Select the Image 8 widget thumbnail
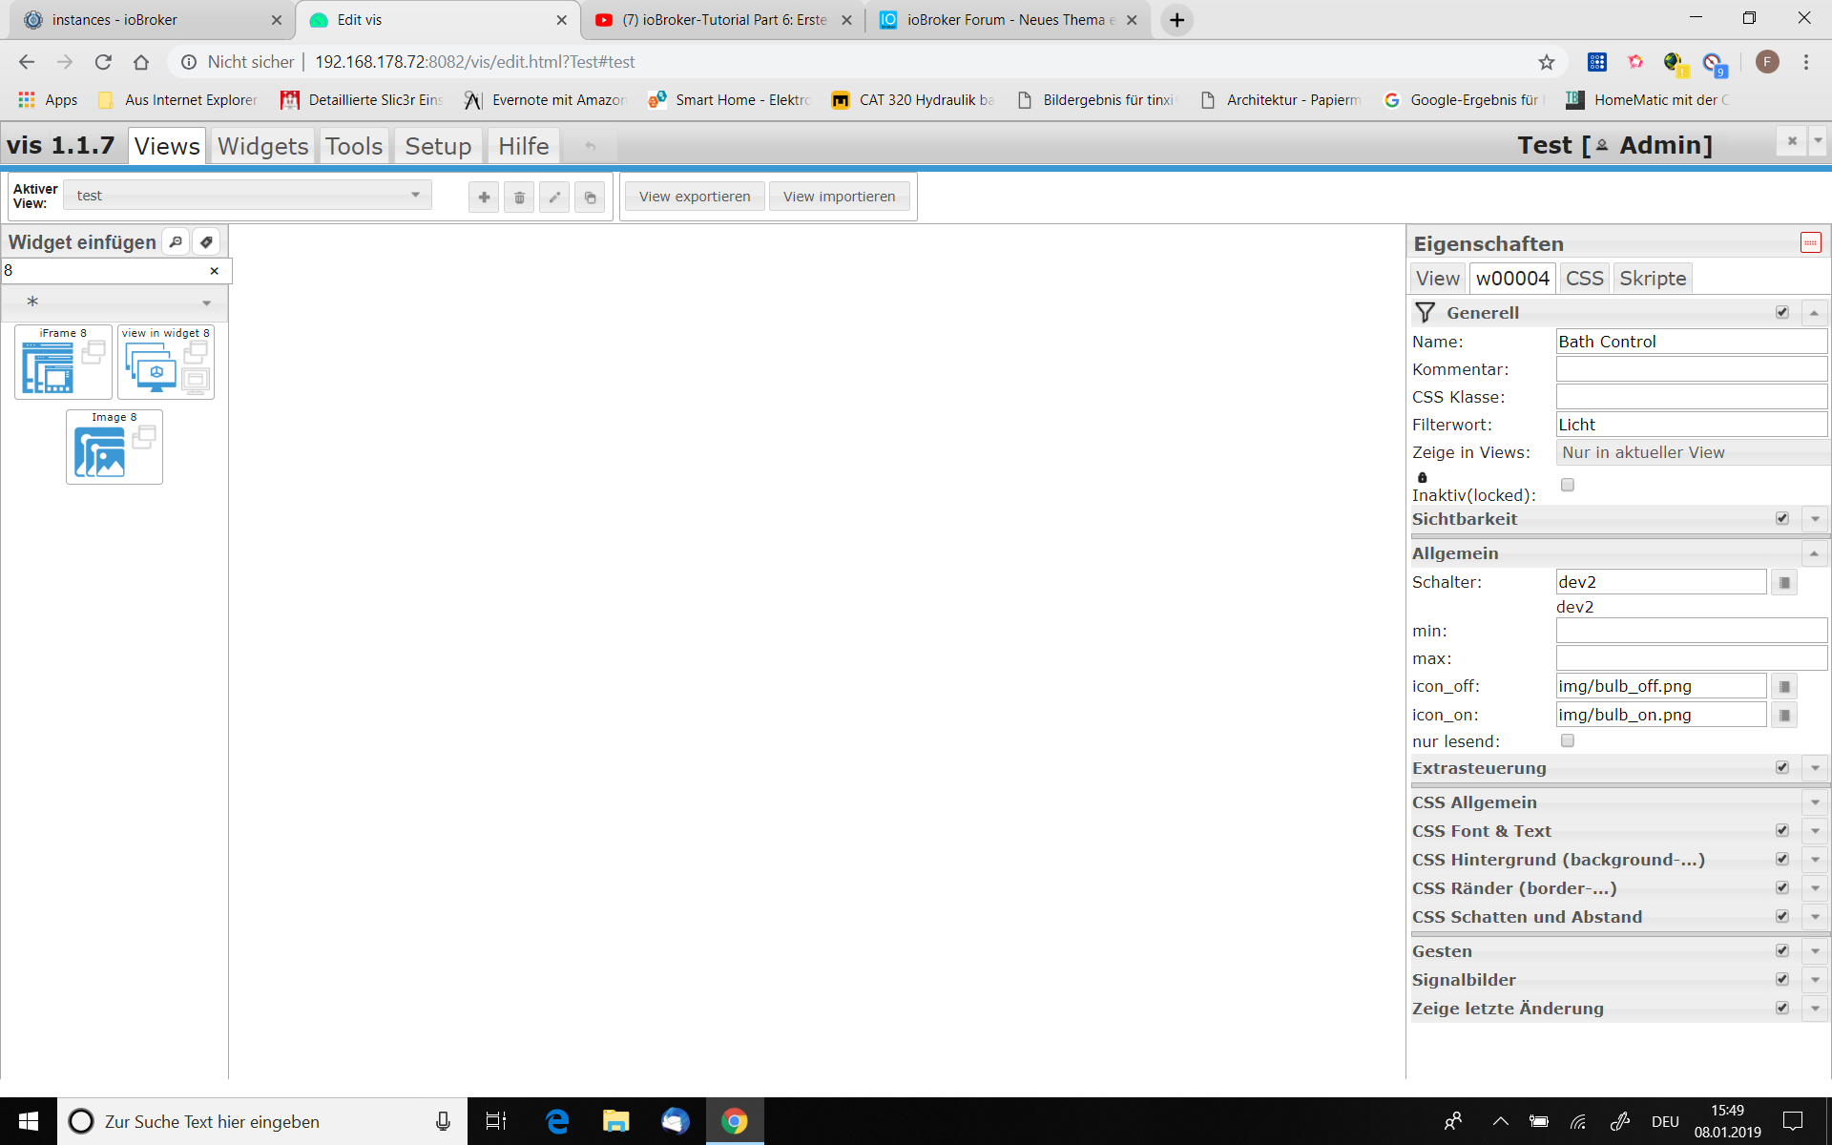Viewport: 1832px width, 1145px height. tap(114, 448)
